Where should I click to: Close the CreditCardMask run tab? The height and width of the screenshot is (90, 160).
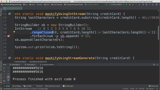55,65
